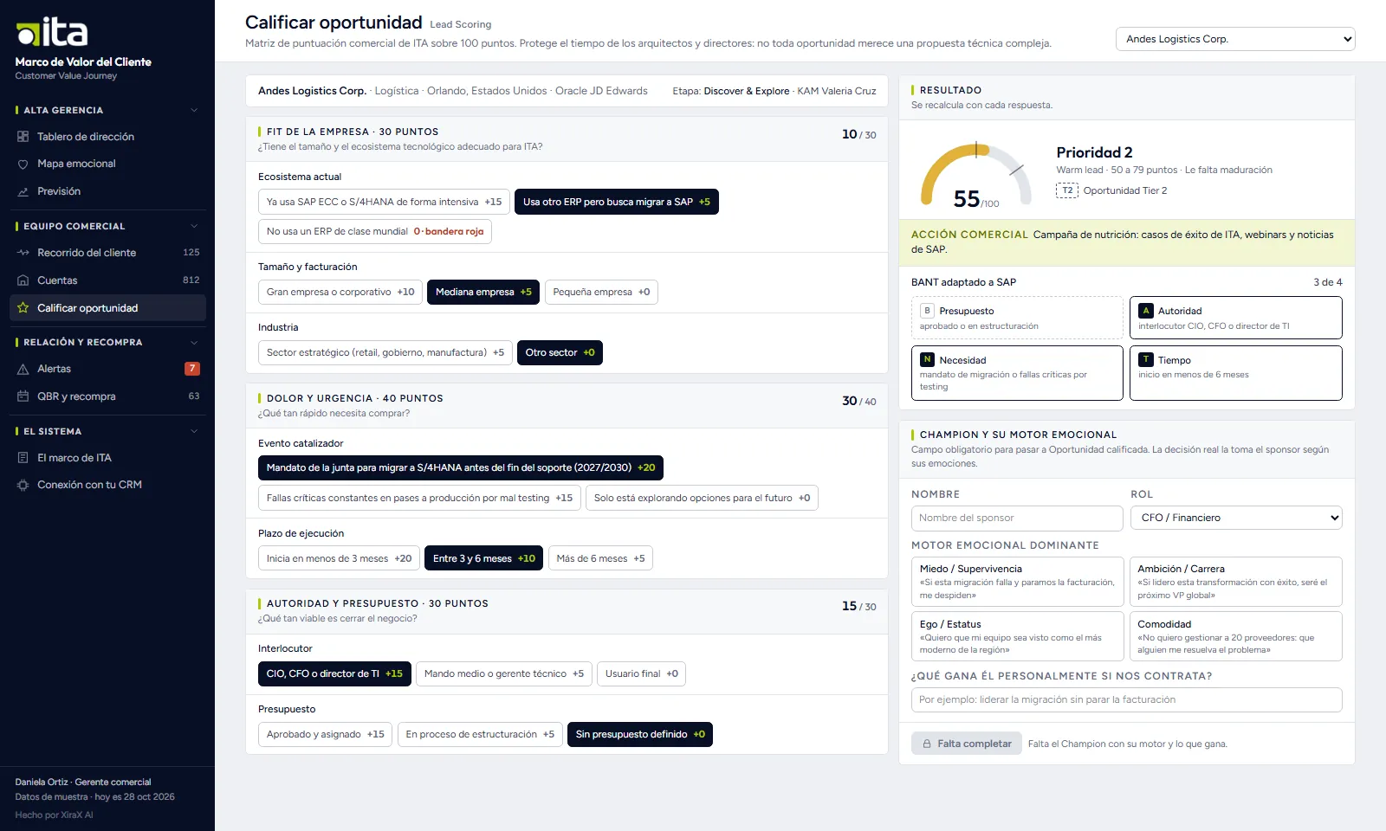Click the 55/100 score gauge
Screen dimensions: 1386x831
pos(976,177)
